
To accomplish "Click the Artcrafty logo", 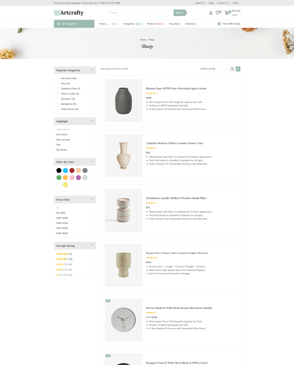I will pos(69,13).
